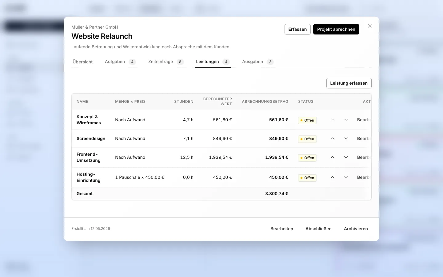Image resolution: width=443 pixels, height=277 pixels.
Task: Click the Name column header
Action: (x=82, y=102)
